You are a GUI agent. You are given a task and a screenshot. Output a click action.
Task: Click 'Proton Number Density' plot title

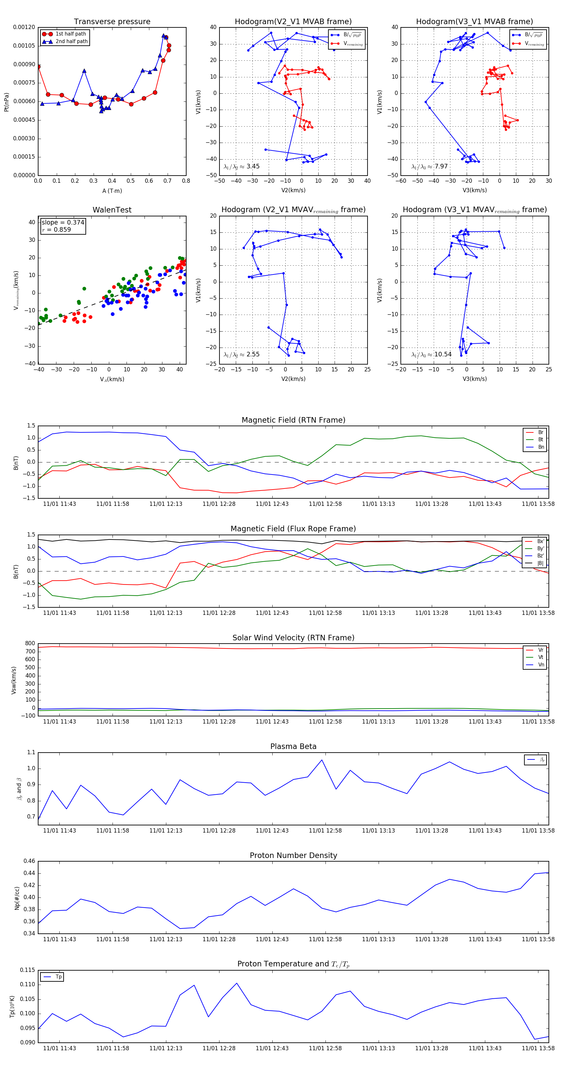coord(293,855)
